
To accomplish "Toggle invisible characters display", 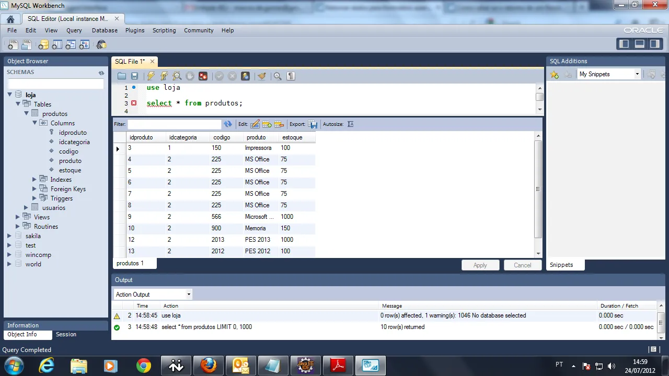I will (x=291, y=76).
